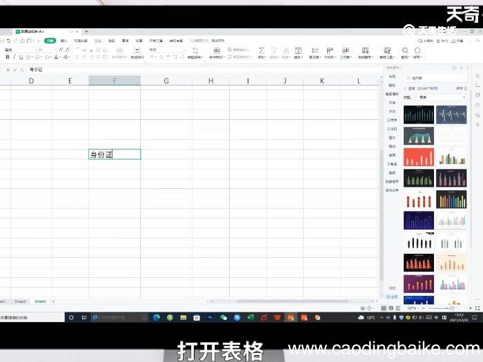Open WeChat from the taskbar
483x362 pixels.
(224, 317)
